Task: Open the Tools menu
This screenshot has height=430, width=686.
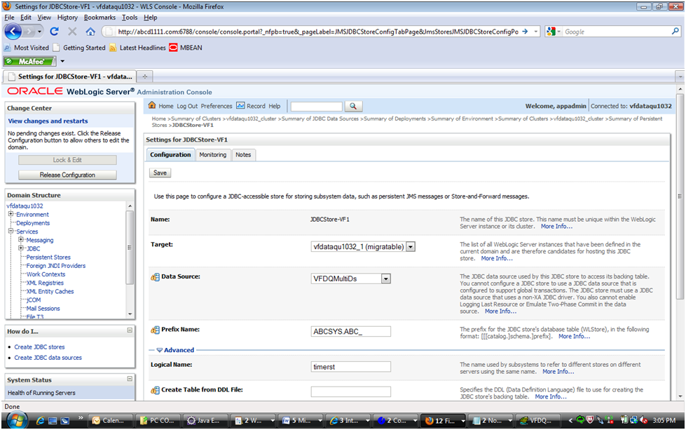Action: pos(130,18)
